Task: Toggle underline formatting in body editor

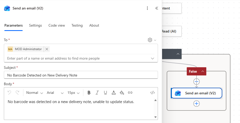Action: pos(105,93)
